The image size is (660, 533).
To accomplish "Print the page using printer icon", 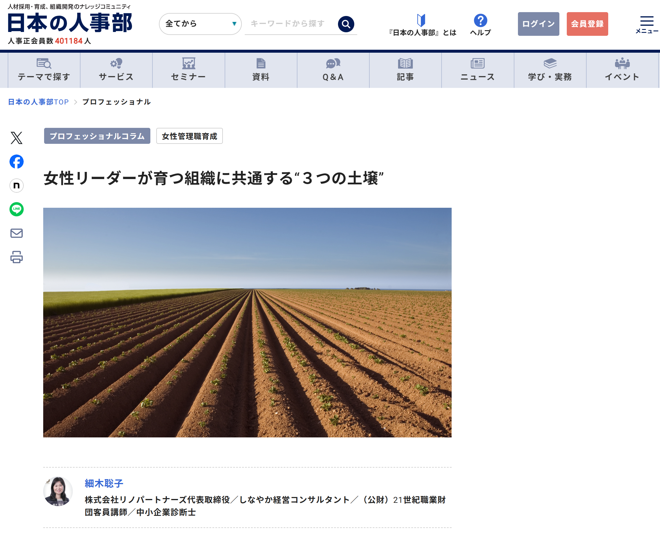I will 17,257.
